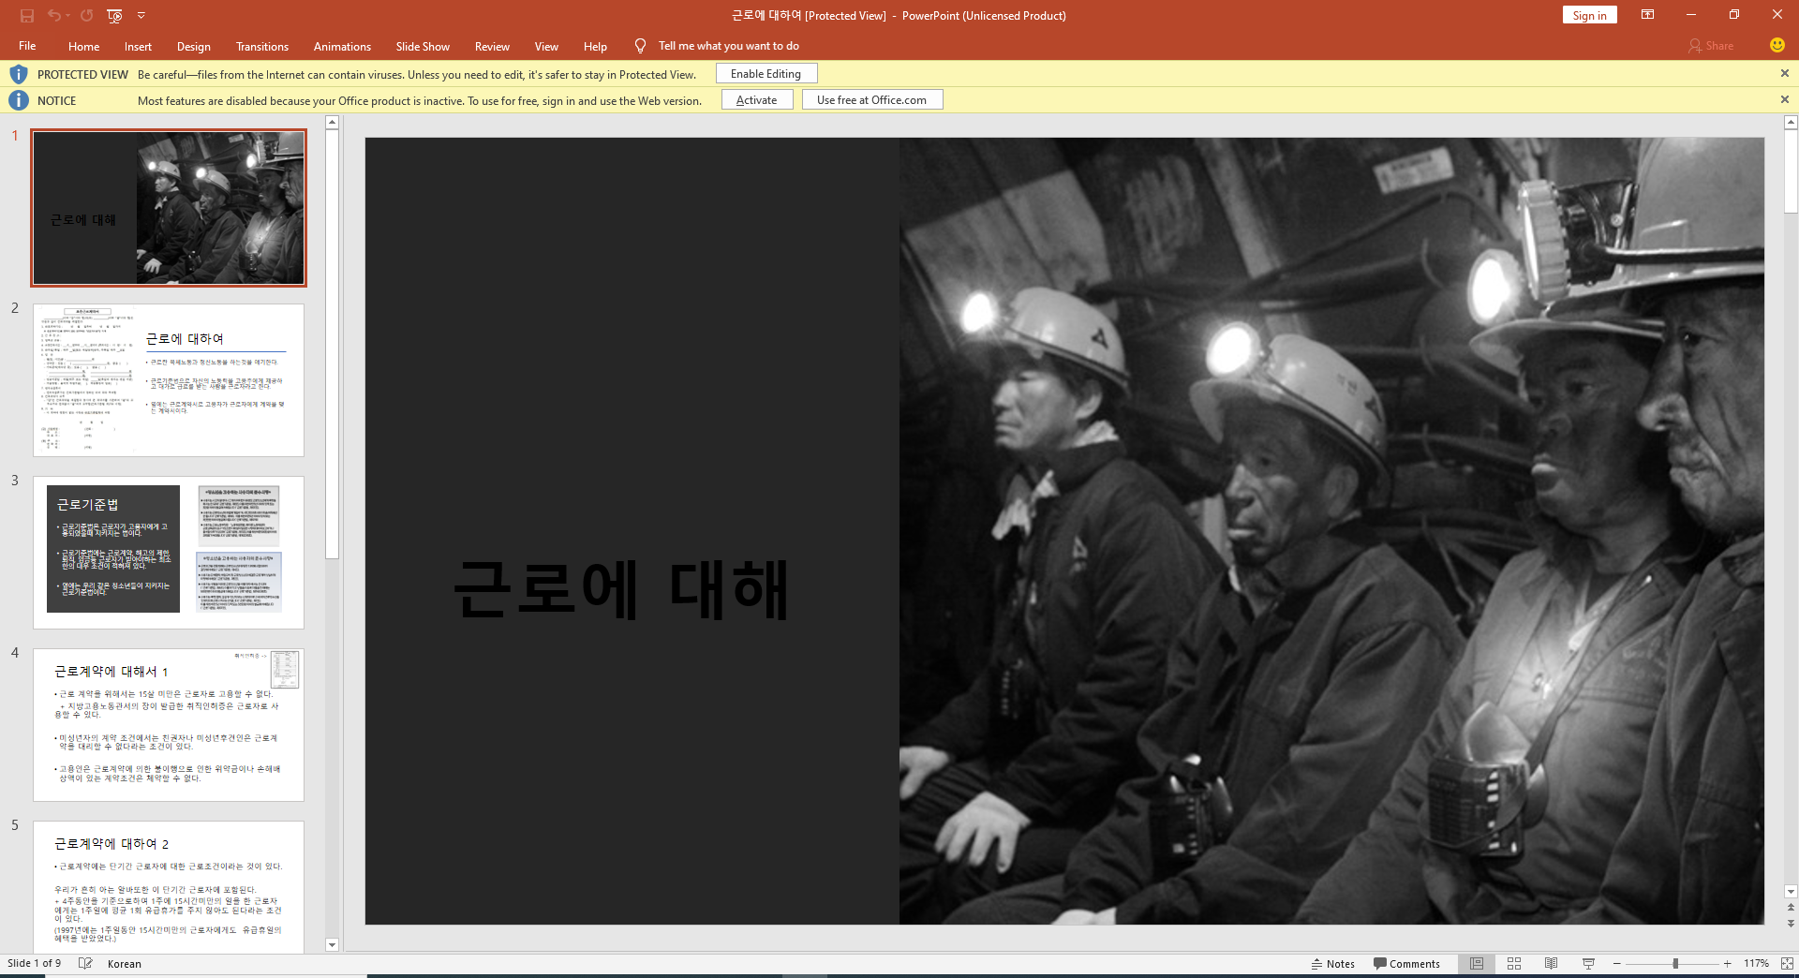Click the Notice info icon
The image size is (1799, 978).
19,99
